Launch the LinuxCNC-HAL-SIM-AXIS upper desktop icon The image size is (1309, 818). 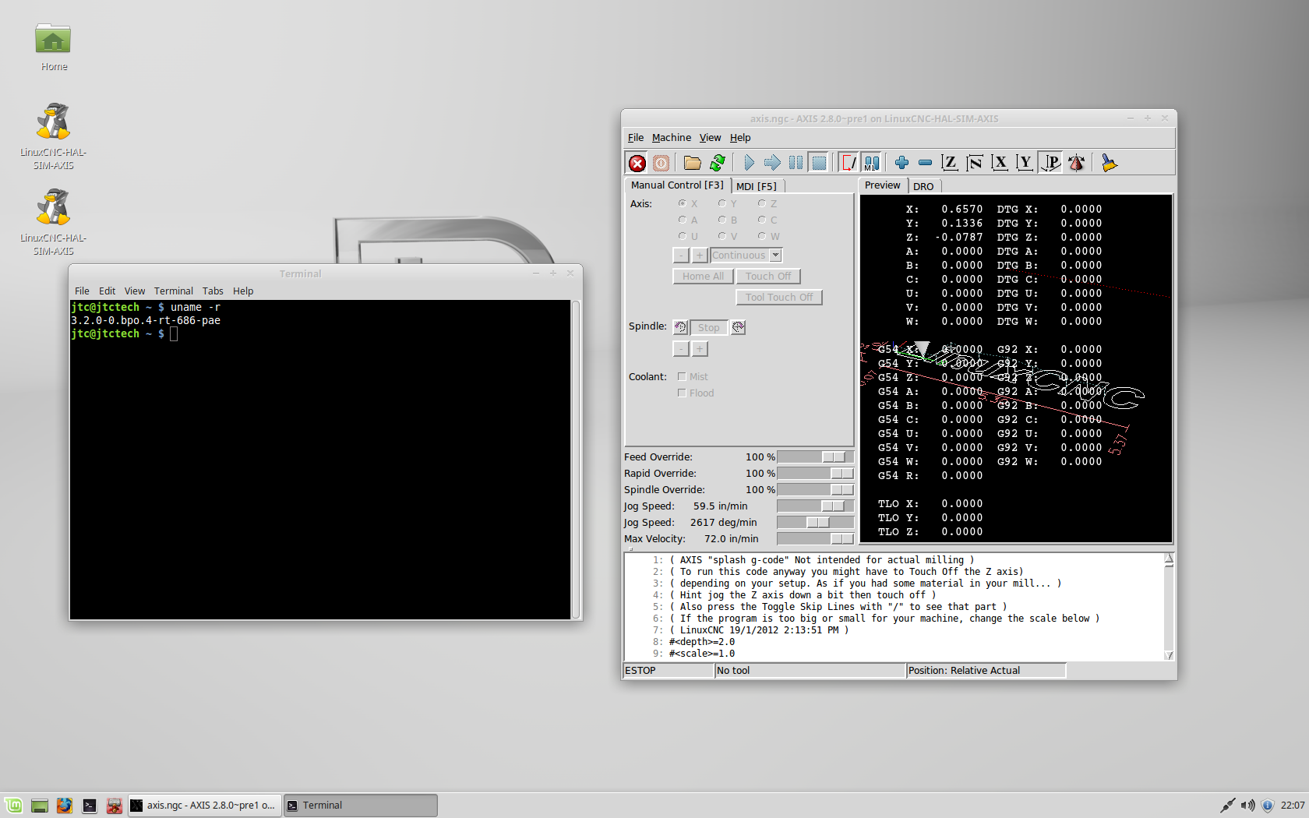54,136
